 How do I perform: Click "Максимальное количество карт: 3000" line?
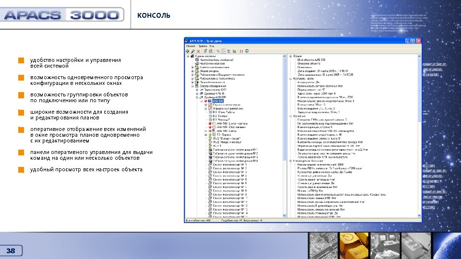320,165
